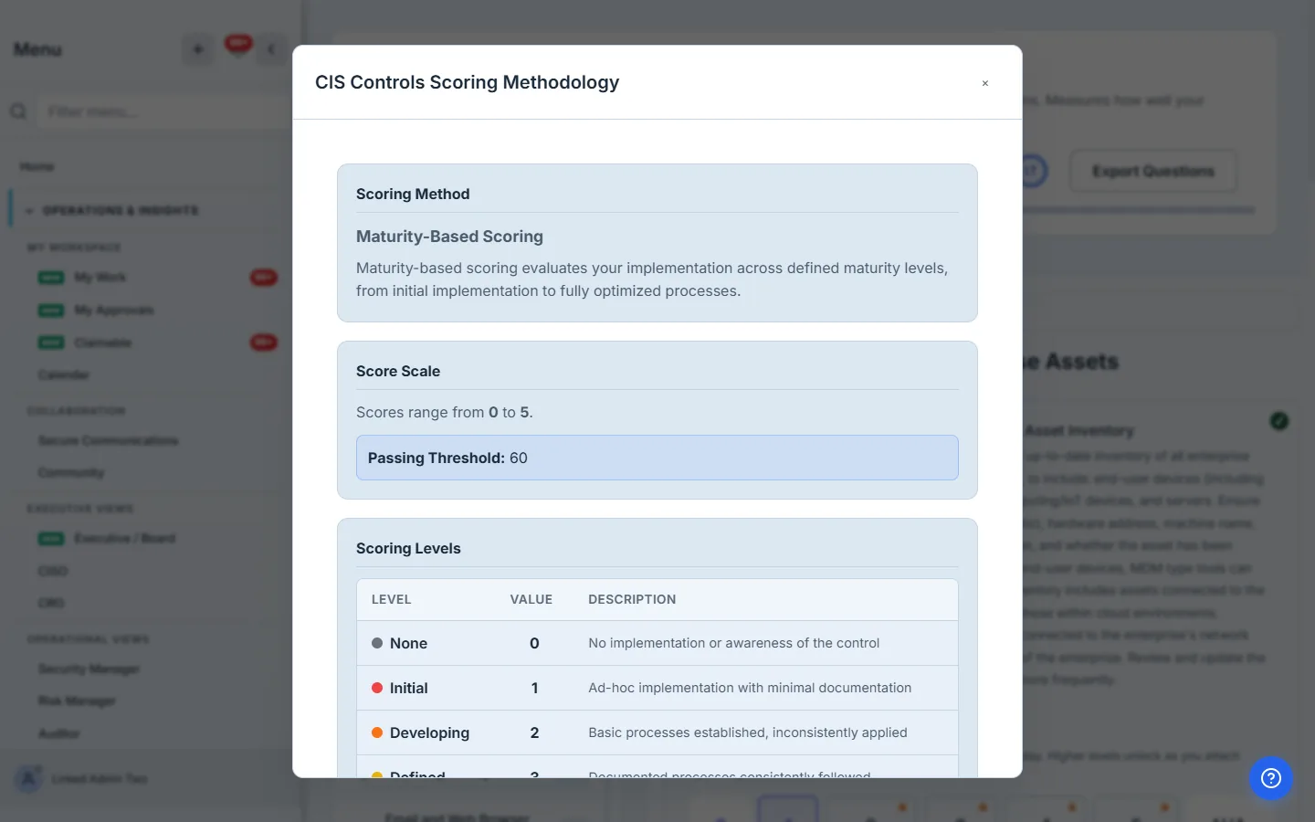Image resolution: width=1315 pixels, height=822 pixels.
Task: Open the red notification badge in menu header
Action: tap(238, 43)
